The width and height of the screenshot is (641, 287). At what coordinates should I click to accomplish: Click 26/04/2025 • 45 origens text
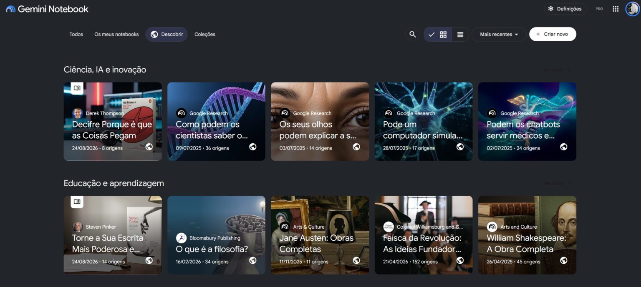513,262
